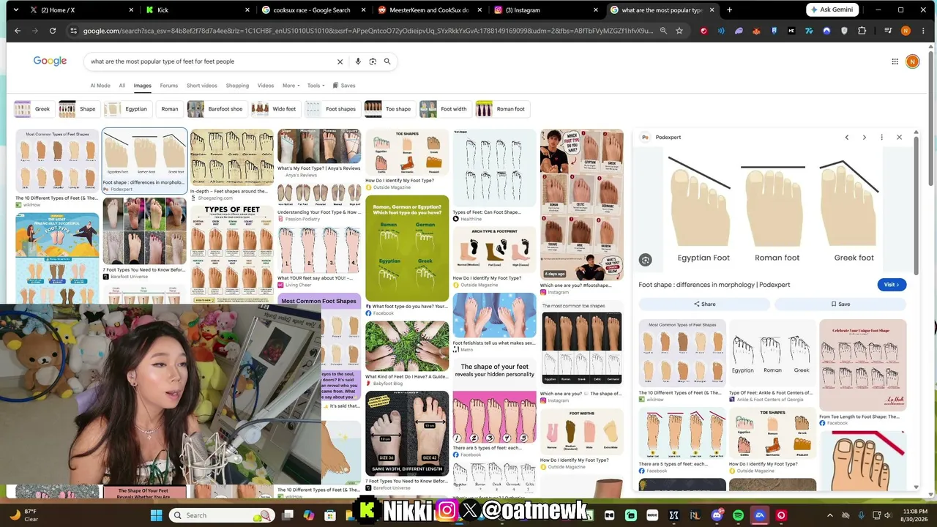Filter images by the Foot shapes chip

pyautogui.click(x=332, y=109)
